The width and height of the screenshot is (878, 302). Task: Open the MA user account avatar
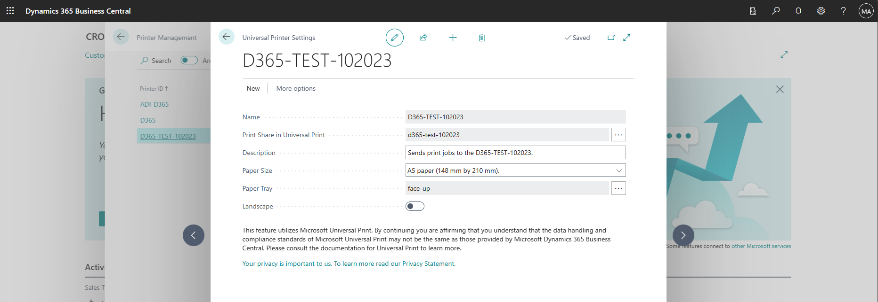866,11
